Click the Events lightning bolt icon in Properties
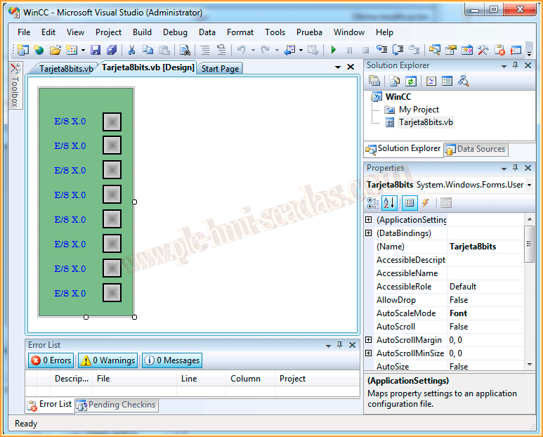This screenshot has width=543, height=437. [x=426, y=203]
